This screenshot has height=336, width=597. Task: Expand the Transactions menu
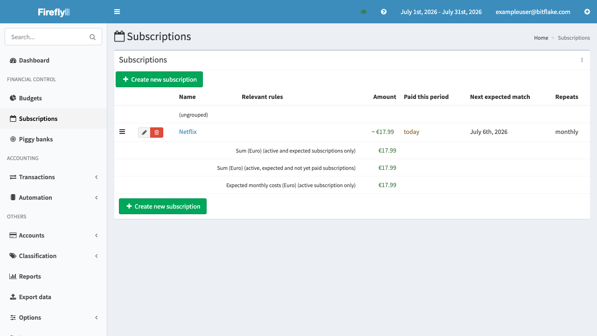[x=54, y=177]
